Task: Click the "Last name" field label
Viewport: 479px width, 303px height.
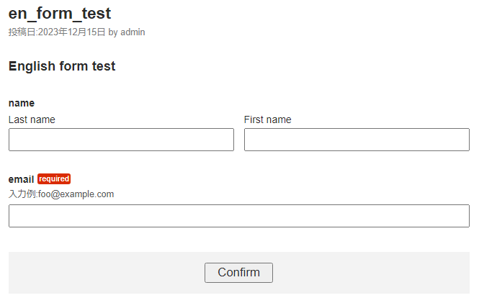Action: pyautogui.click(x=32, y=119)
